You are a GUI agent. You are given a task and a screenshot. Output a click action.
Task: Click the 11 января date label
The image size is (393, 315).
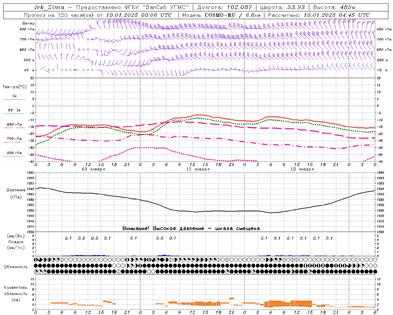[198, 169]
